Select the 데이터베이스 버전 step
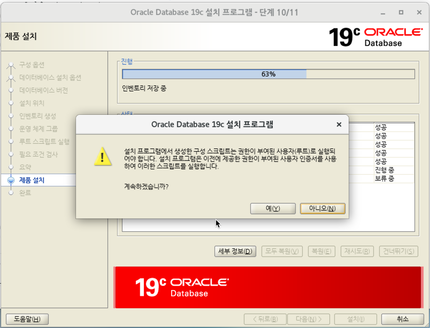 tap(43, 90)
